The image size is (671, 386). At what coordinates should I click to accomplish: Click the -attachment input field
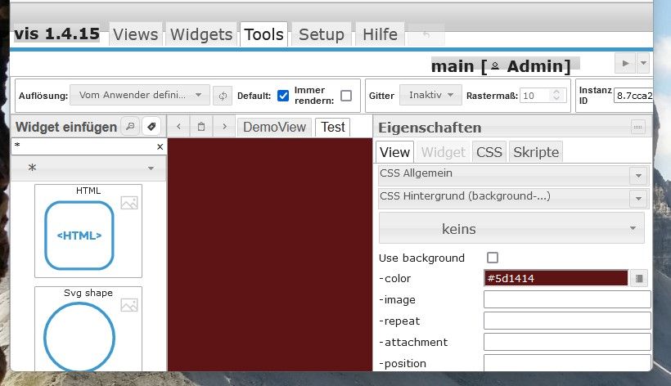coord(567,342)
